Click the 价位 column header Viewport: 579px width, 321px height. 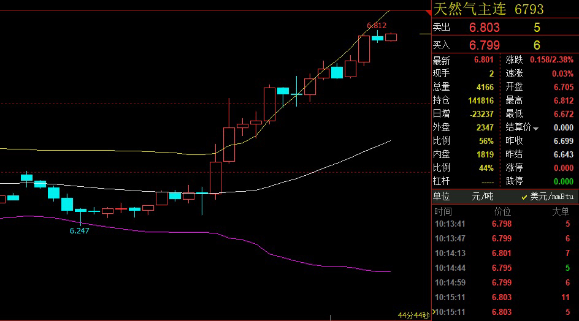pos(502,211)
